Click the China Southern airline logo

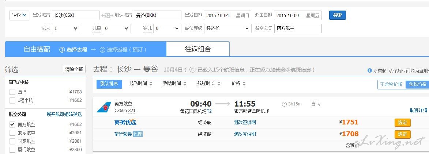104,107
